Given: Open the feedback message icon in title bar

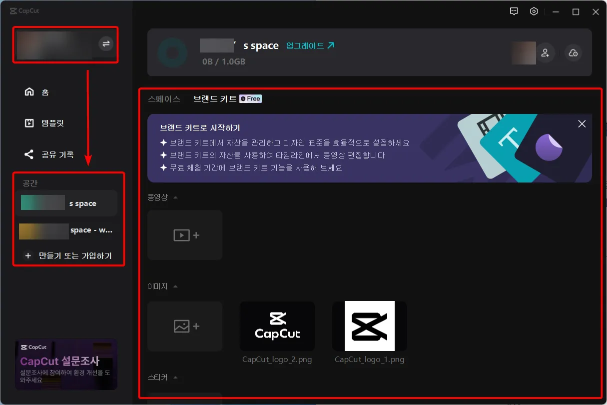Looking at the screenshot, I should tap(514, 11).
